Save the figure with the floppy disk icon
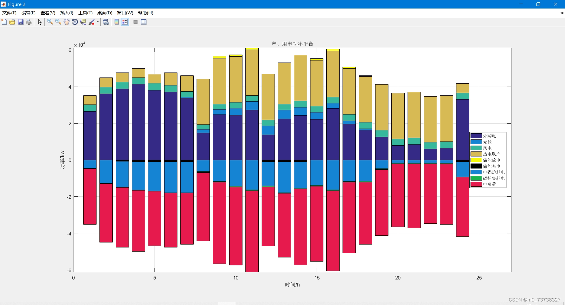Screen dimensions: 565x305 (x=21, y=22)
